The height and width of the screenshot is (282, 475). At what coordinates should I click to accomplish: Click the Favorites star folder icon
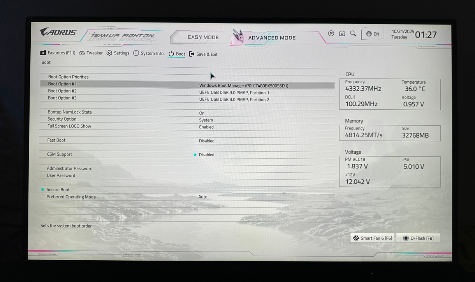tap(43, 53)
